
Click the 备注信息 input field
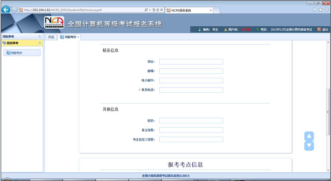191,130
